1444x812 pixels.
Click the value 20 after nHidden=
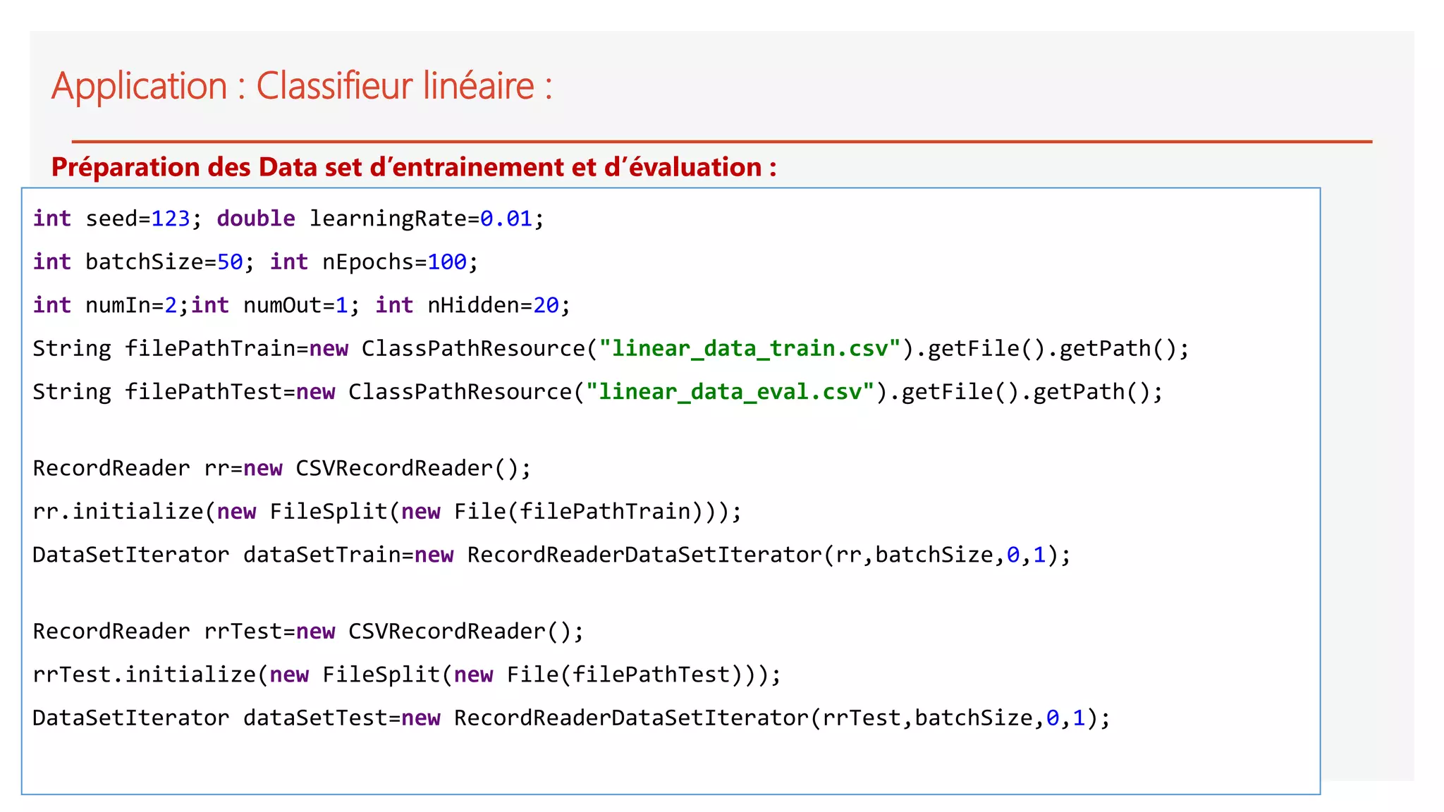pos(546,305)
